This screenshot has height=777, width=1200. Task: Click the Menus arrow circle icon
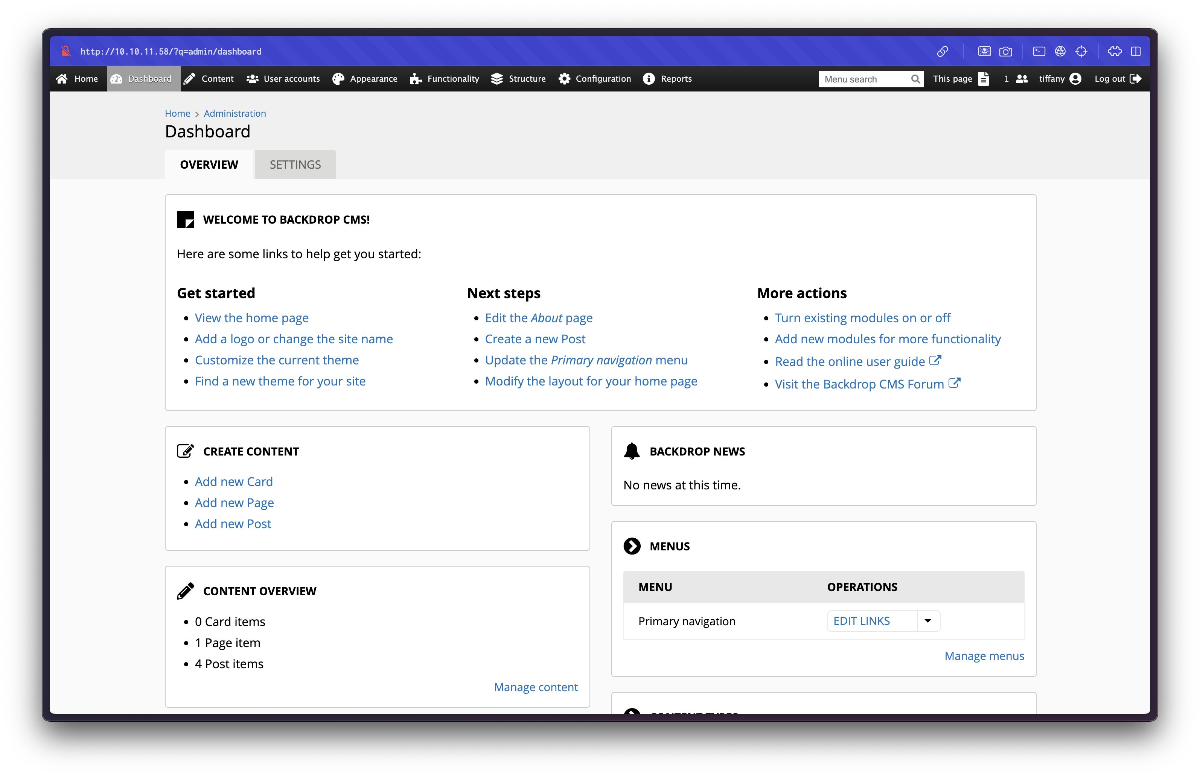click(x=632, y=546)
